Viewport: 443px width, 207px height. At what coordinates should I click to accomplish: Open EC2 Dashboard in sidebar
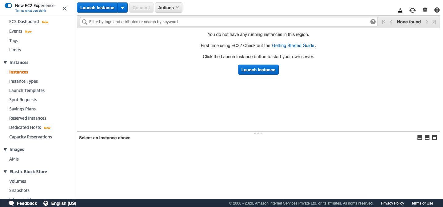(x=24, y=22)
